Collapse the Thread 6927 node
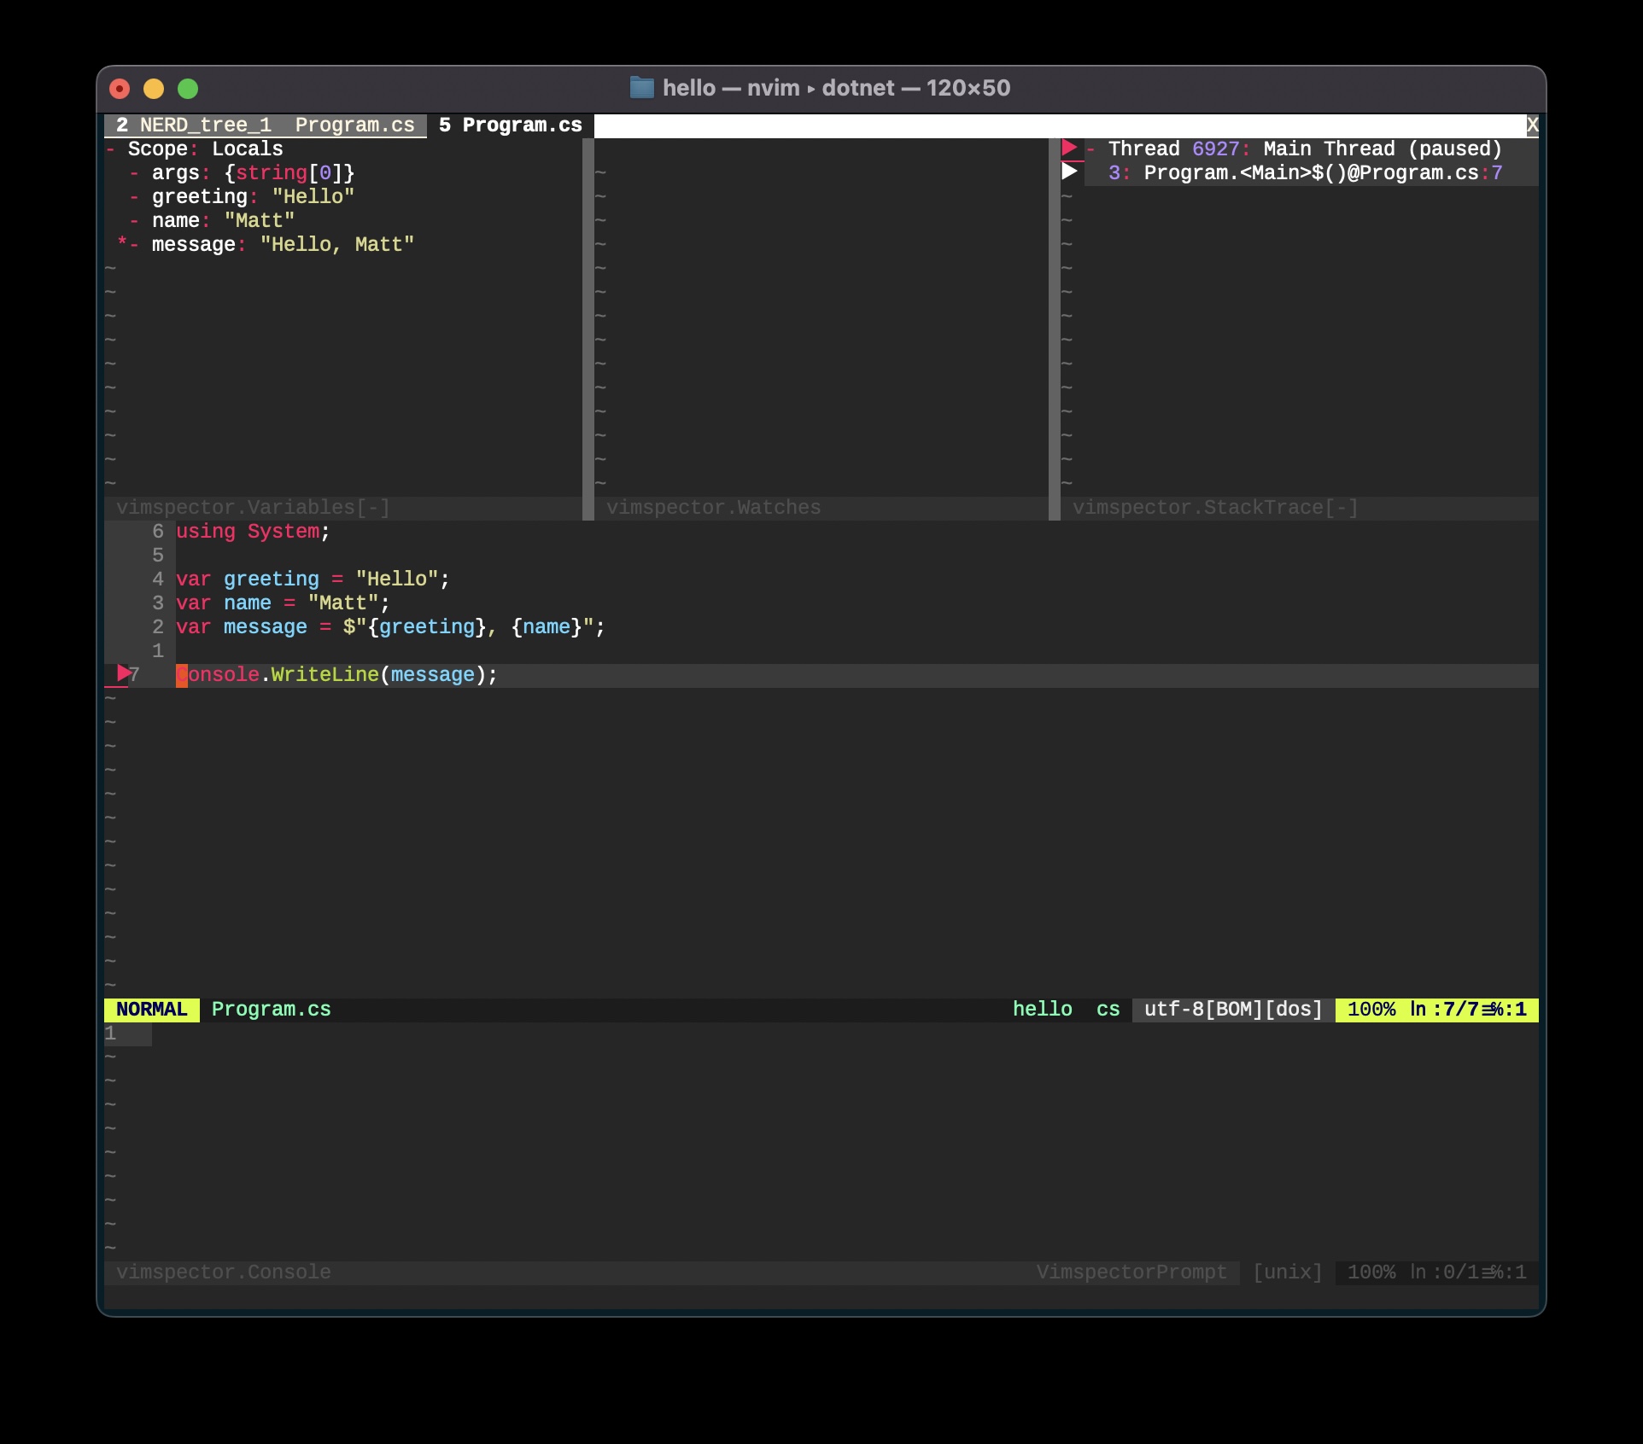1643x1444 pixels. (1090, 149)
